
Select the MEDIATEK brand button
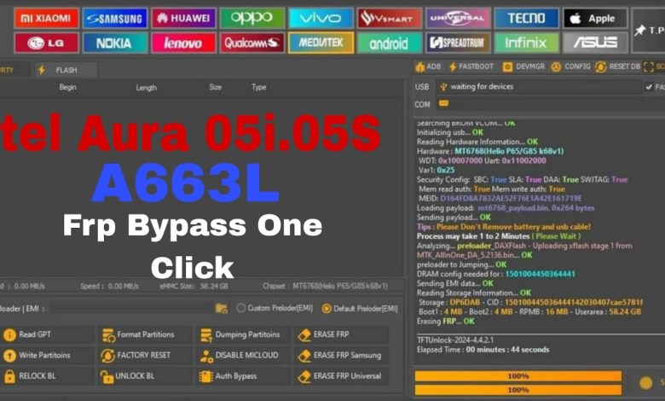click(x=321, y=42)
